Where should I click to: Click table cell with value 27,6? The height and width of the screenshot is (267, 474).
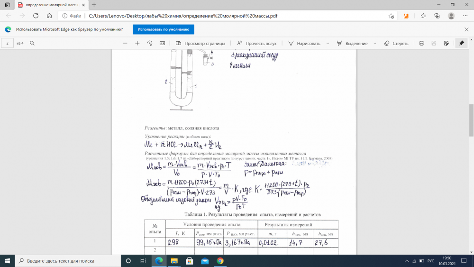[x=326, y=242]
